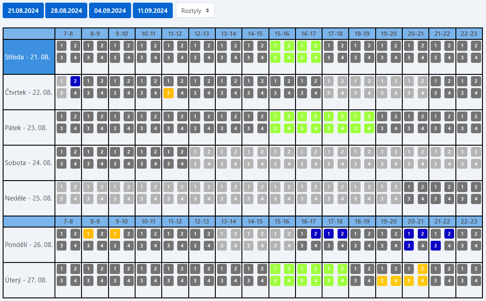
Task: Reserve court 1 on Středa 7-8
Action: pyautogui.click(x=62, y=46)
